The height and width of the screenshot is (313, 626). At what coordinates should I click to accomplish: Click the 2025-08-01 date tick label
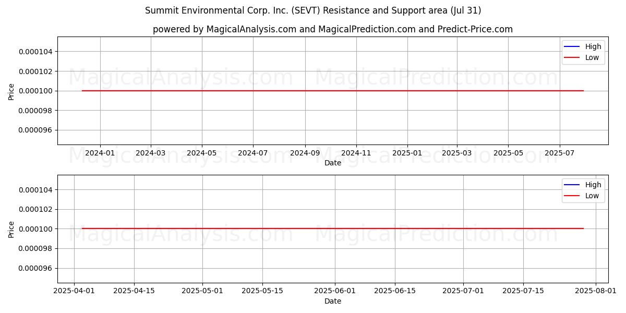pos(596,292)
